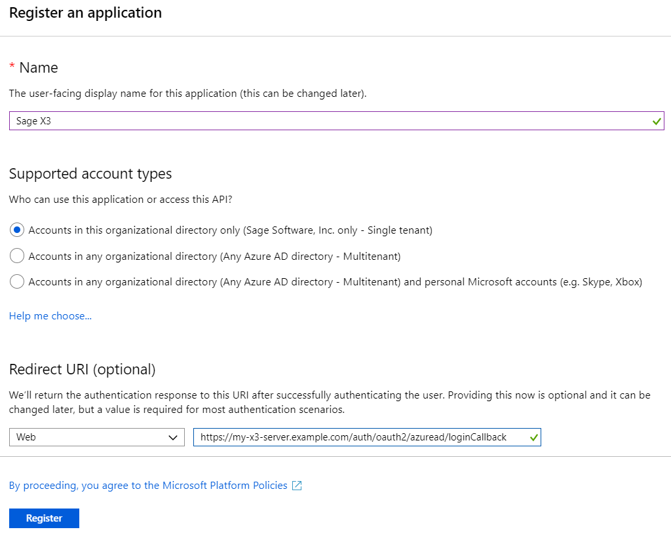This screenshot has width=671, height=536.
Task: Open the Help me choose link
Action: [x=50, y=316]
